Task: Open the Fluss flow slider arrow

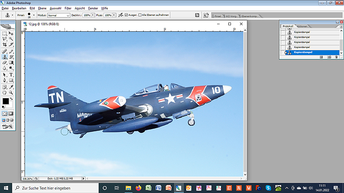Action: point(114,15)
